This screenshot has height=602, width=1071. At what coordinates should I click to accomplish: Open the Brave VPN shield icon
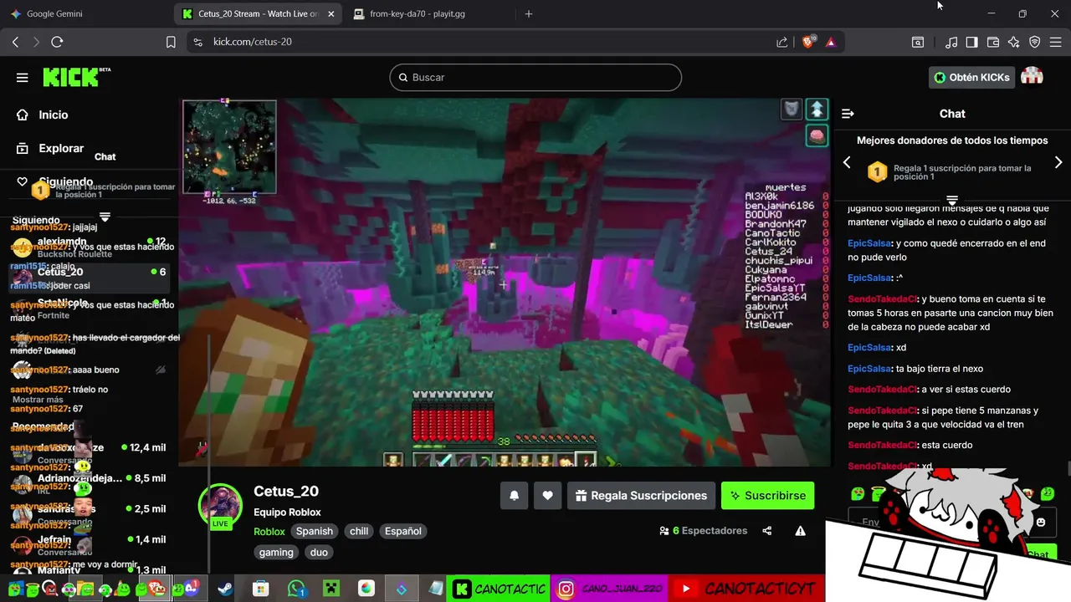click(1035, 42)
